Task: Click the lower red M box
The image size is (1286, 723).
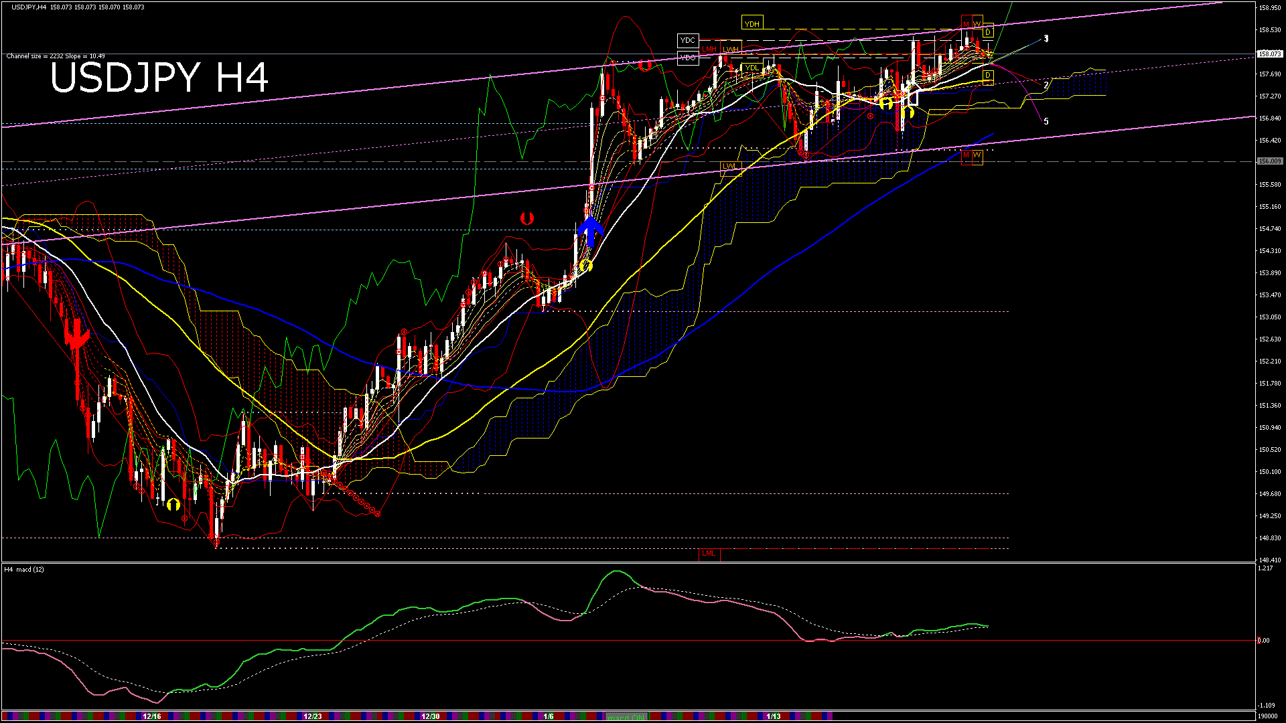Action: [x=966, y=155]
